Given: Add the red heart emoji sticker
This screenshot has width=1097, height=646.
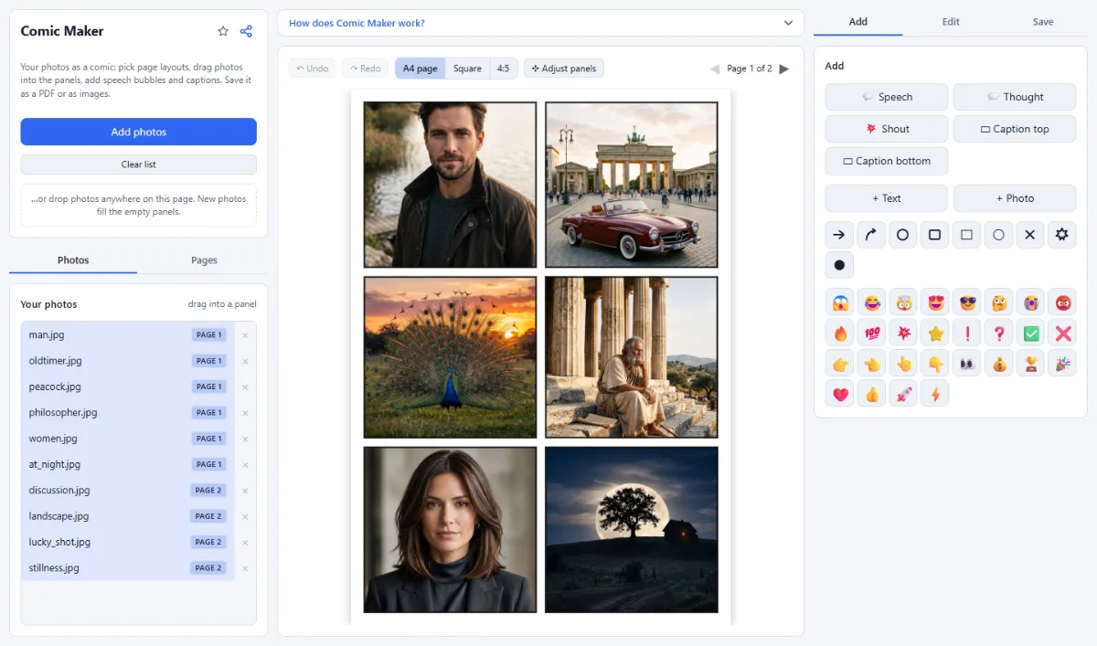Looking at the screenshot, I should pos(840,395).
